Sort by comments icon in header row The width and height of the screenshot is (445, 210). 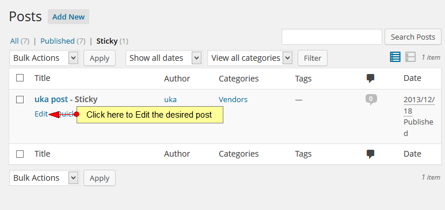[x=370, y=79]
